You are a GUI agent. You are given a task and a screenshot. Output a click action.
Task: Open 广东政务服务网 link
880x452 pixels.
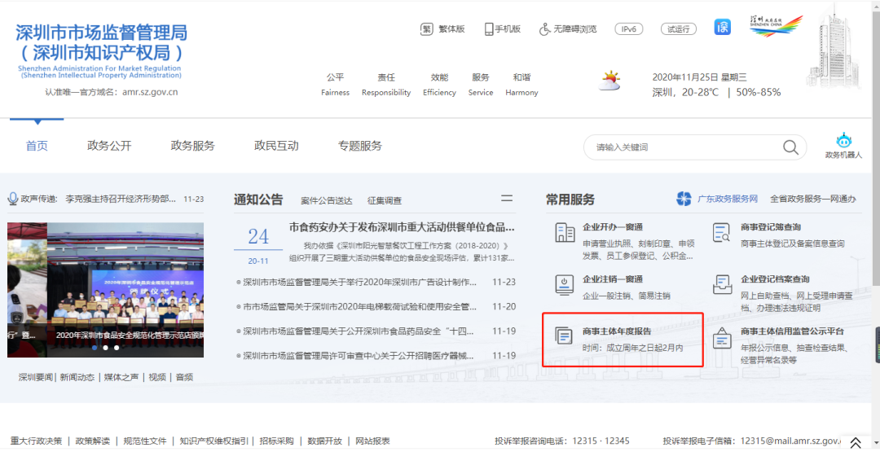tap(728, 199)
